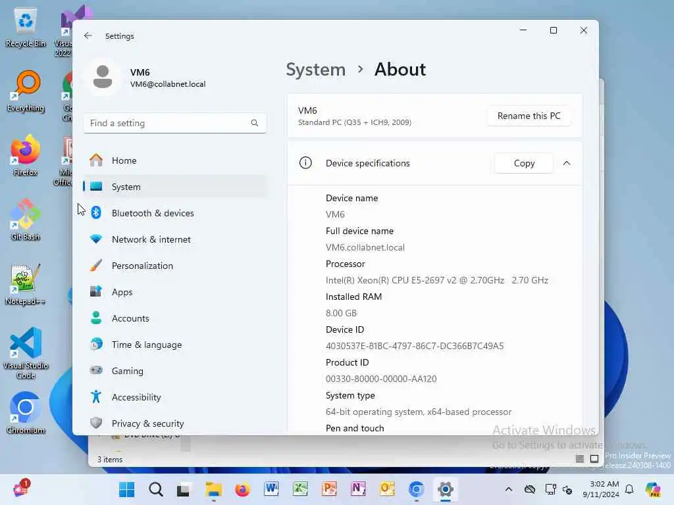
Task: Launch OneNote from the taskbar
Action: pyautogui.click(x=358, y=489)
